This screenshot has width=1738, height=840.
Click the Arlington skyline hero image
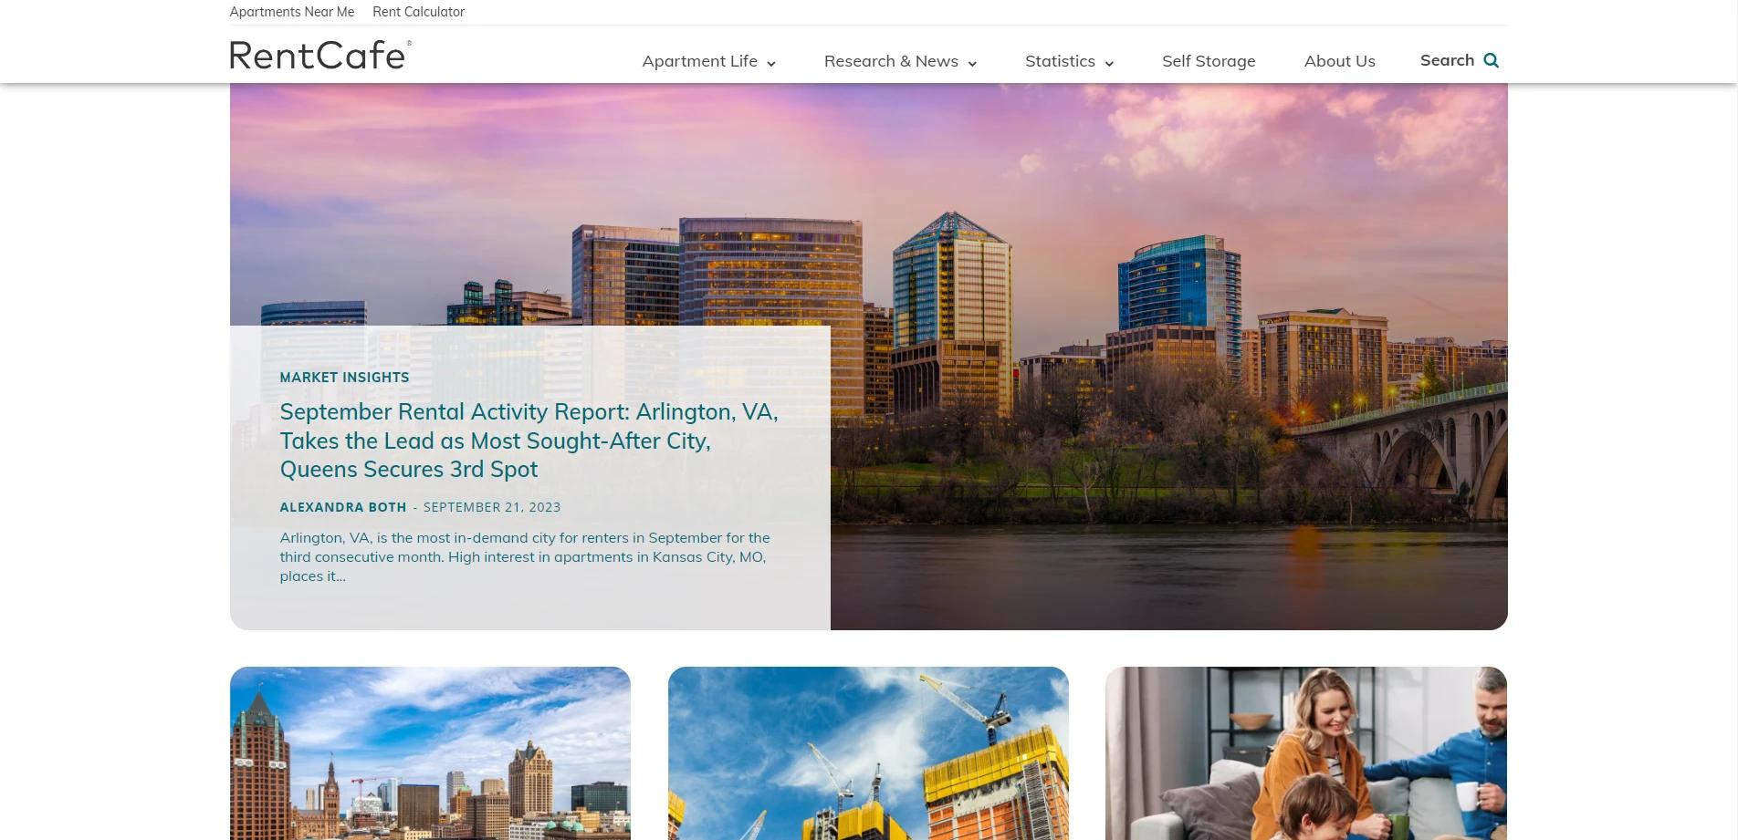(x=1168, y=356)
